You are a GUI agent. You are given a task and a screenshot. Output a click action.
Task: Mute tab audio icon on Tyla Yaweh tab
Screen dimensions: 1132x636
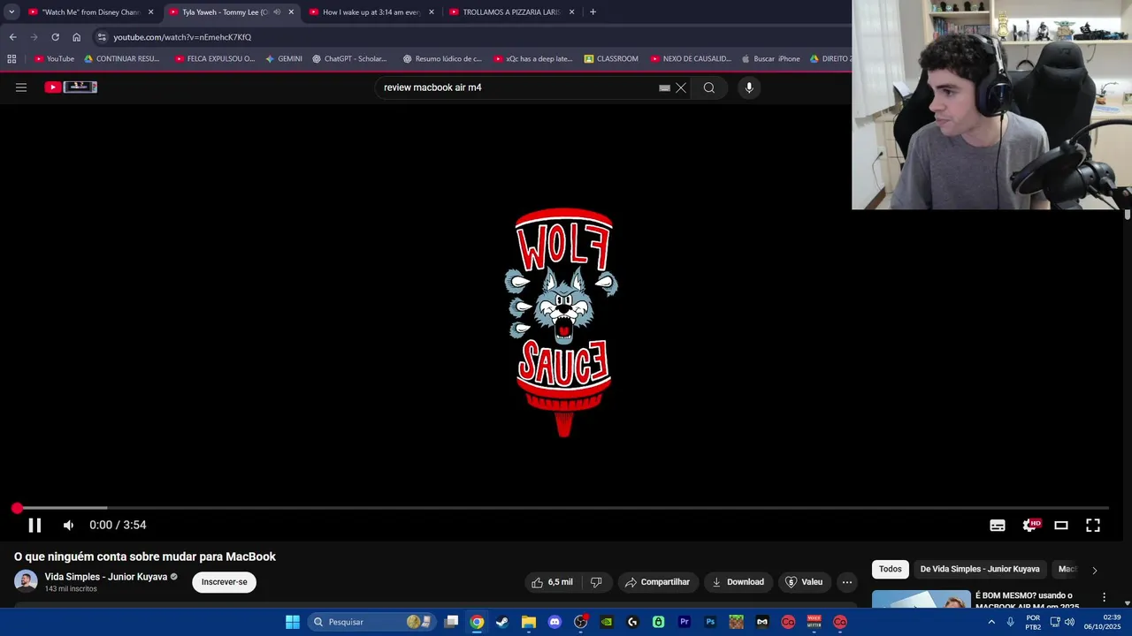pyautogui.click(x=277, y=12)
